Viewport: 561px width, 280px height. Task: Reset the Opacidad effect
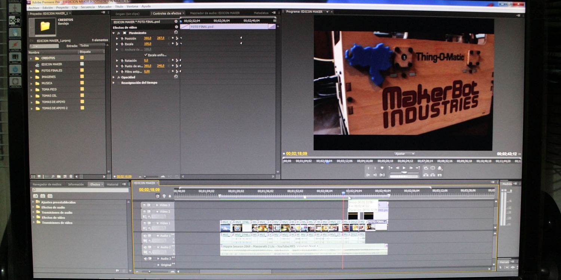176,77
